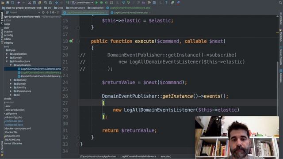This screenshot has height=159, width=283.
Task: Click the Application breadcrumb in navigation bar
Action: pos(96,8)
